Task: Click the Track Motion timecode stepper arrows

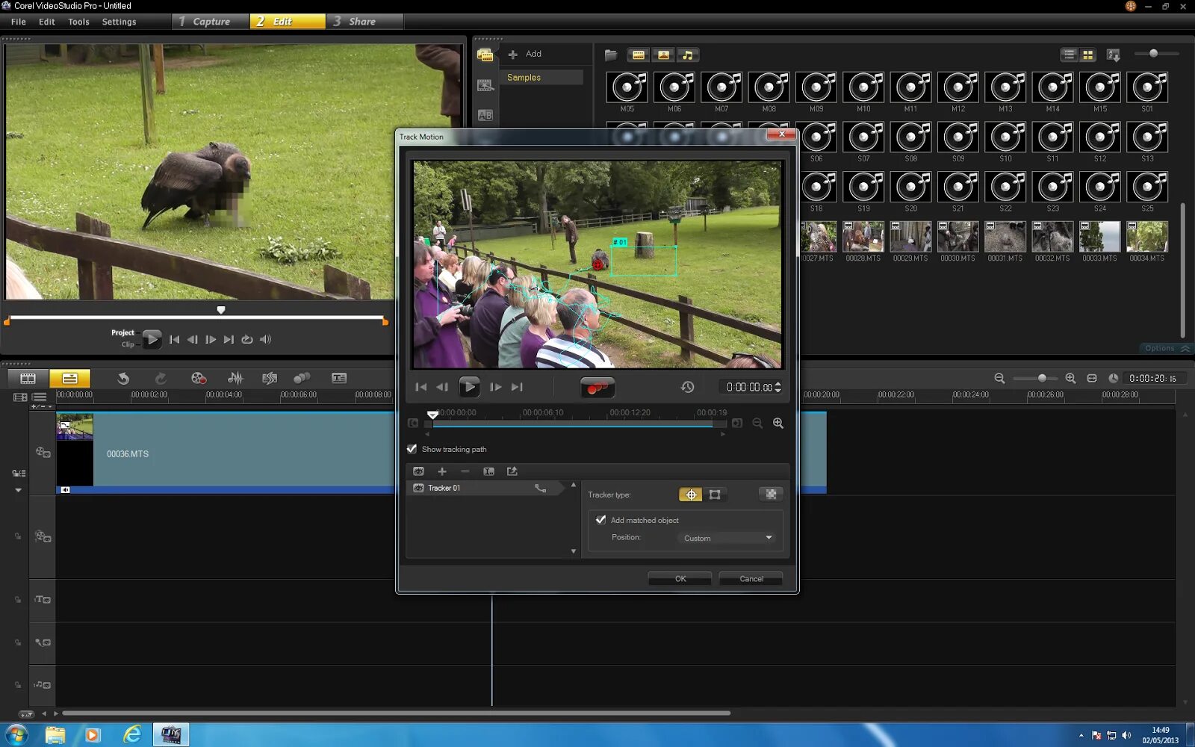Action: coord(778,387)
